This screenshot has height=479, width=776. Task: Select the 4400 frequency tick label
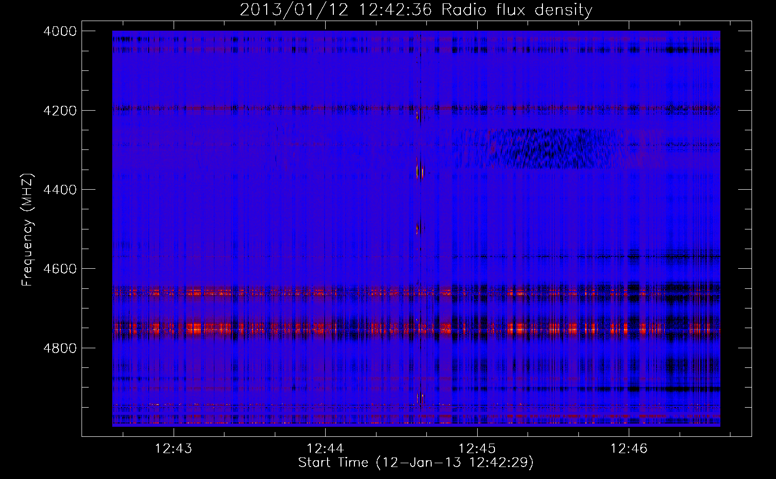(x=60, y=190)
